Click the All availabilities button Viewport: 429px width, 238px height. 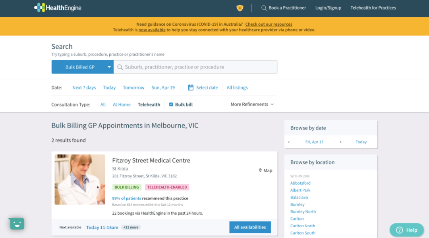[x=250, y=227]
